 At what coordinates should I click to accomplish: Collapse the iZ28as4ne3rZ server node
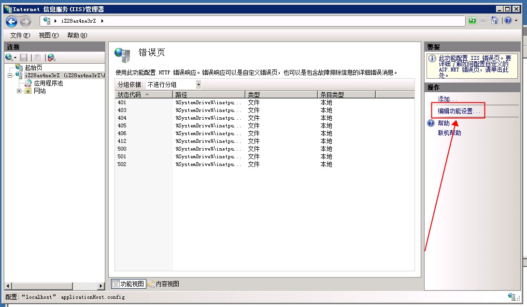(10, 75)
